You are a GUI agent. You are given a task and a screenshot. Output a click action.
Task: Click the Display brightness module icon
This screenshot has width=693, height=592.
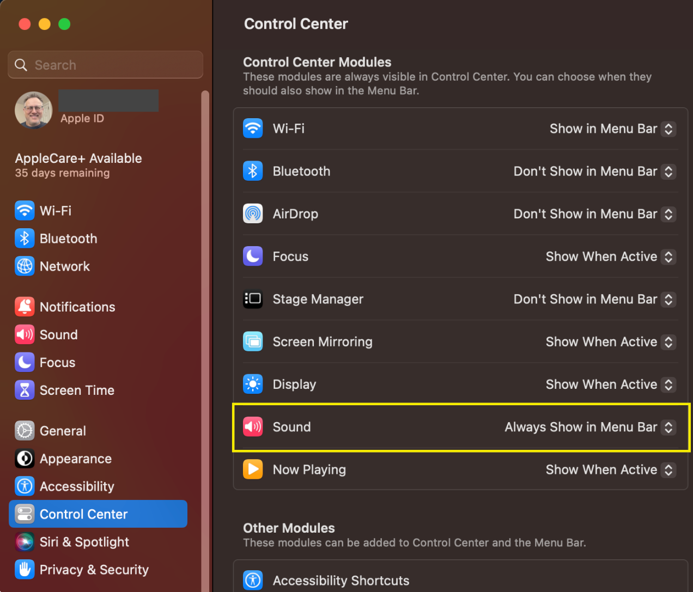[253, 384]
